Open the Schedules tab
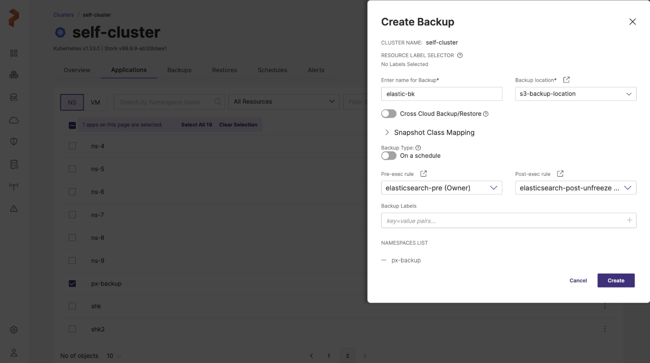The width and height of the screenshot is (650, 363). point(272,70)
